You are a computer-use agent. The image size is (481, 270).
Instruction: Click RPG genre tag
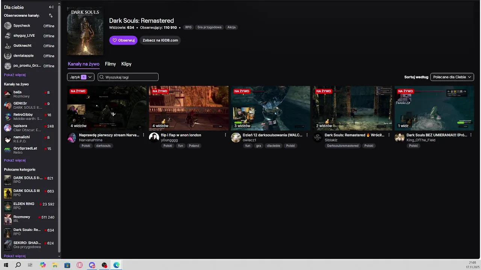pyautogui.click(x=188, y=27)
